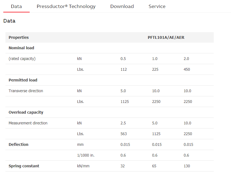This screenshot has width=231, height=172.
Task: Click the (rated capacity) row label
Action: (22, 59)
